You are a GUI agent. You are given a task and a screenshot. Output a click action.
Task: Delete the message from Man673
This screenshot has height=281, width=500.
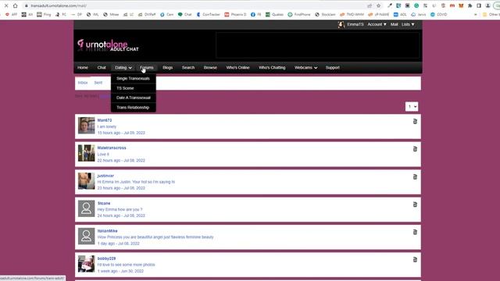pyautogui.click(x=415, y=122)
